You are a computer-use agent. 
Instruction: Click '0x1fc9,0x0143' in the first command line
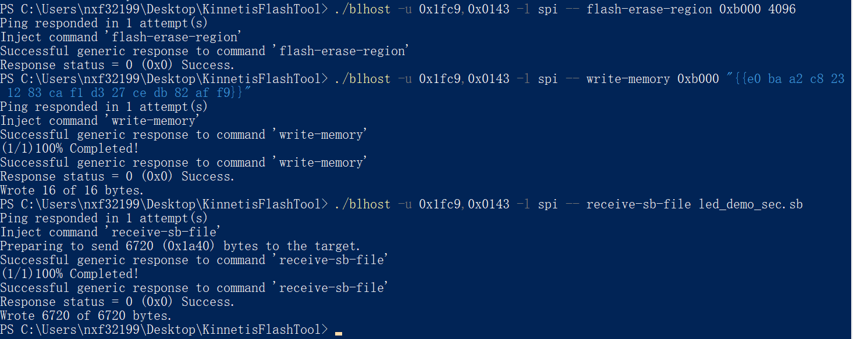tap(464, 9)
